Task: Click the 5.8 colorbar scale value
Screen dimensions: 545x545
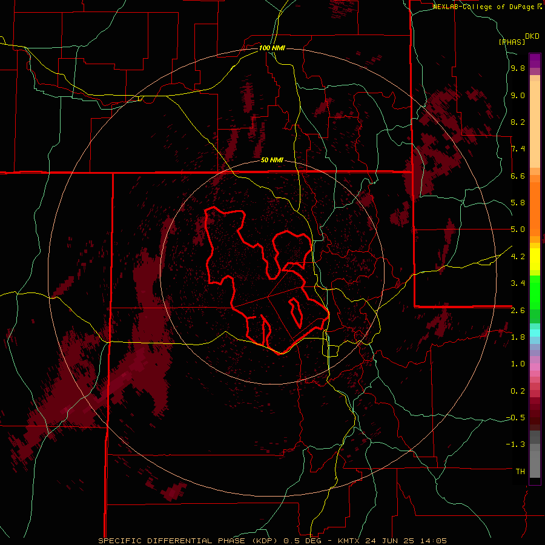Action: point(518,203)
